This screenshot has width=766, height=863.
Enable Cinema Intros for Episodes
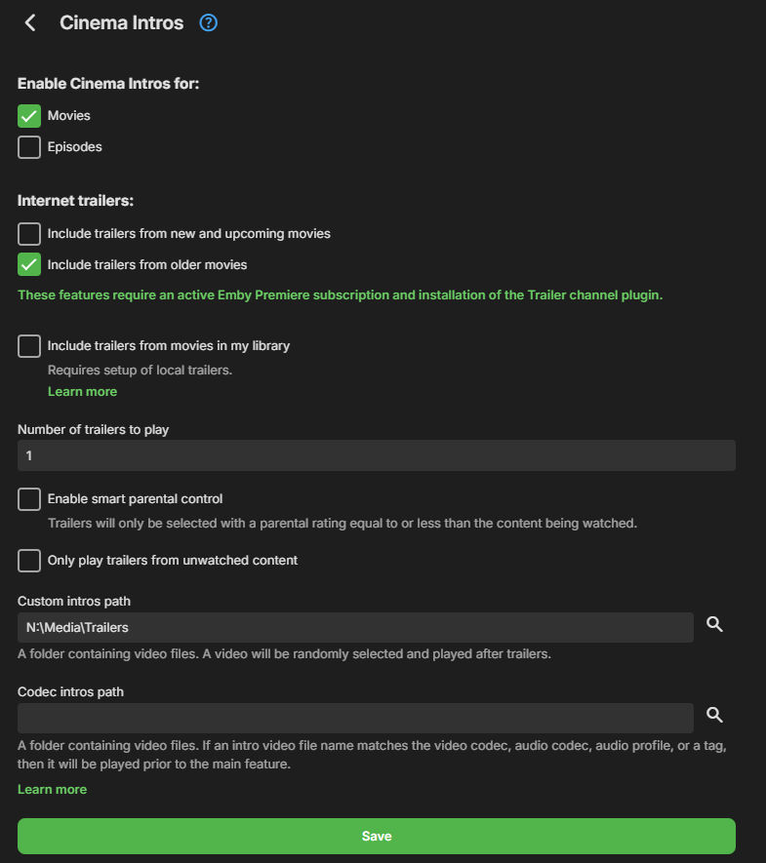[x=29, y=147]
